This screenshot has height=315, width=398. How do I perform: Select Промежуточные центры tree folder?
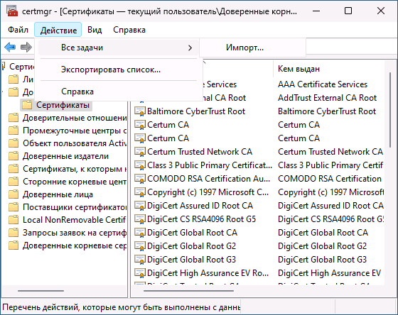75,131
